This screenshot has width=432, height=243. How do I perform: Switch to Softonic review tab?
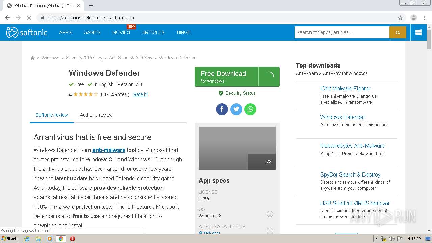pyautogui.click(x=52, y=115)
